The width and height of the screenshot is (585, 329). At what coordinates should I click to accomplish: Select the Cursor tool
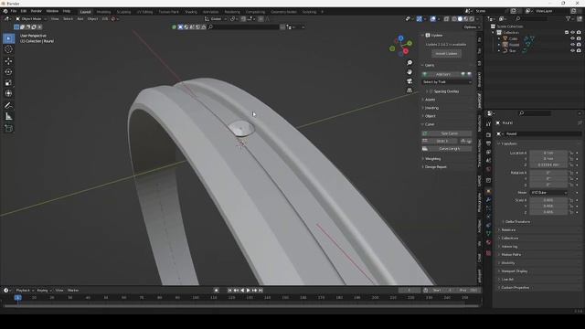8,49
